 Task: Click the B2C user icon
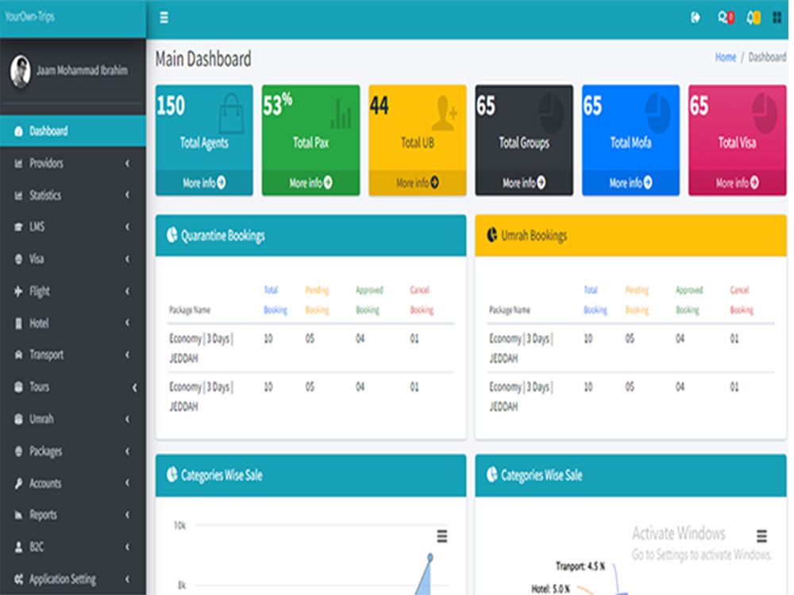tap(18, 547)
